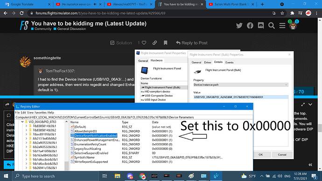The image size is (322, 181).
Task: Open Chrome extensions puzzle icon
Action: [x=292, y=13]
